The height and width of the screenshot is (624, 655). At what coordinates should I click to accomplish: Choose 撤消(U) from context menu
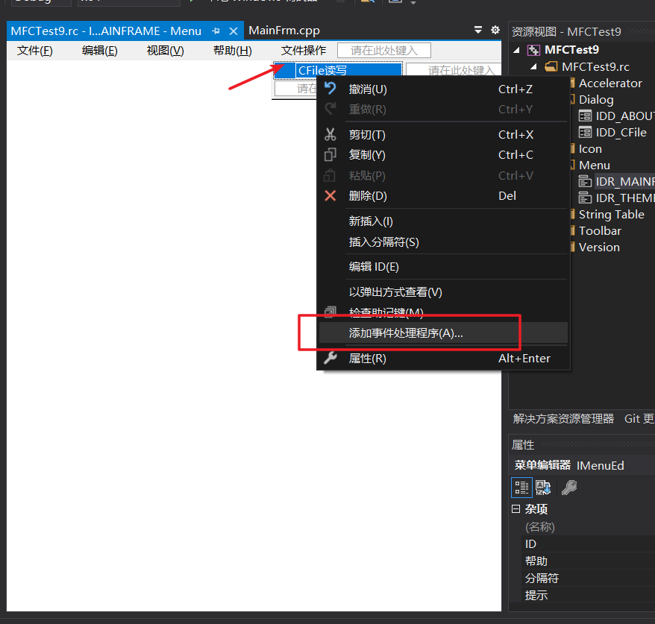pos(443,89)
